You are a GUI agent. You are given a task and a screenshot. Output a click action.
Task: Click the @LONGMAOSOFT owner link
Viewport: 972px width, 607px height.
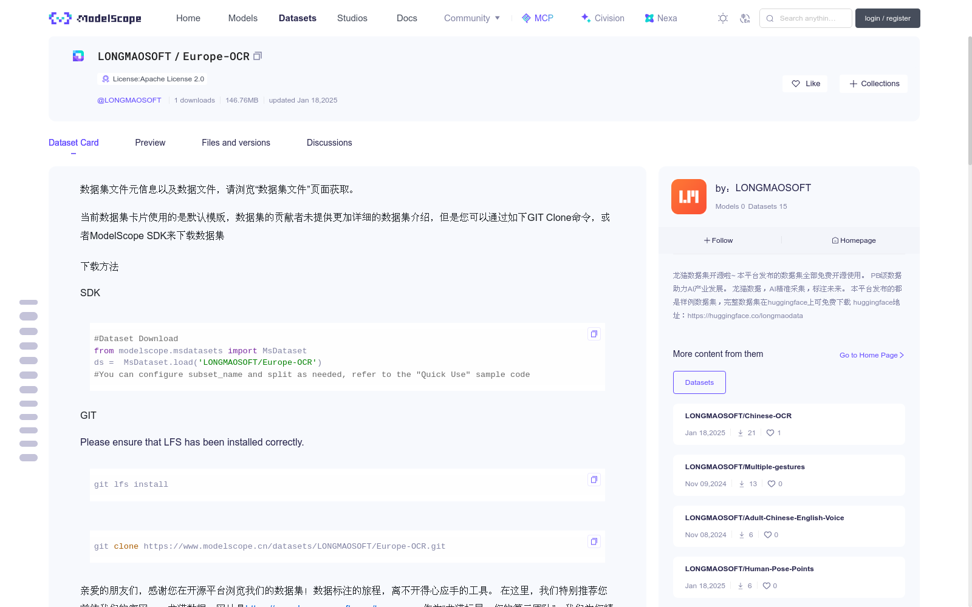click(x=129, y=100)
